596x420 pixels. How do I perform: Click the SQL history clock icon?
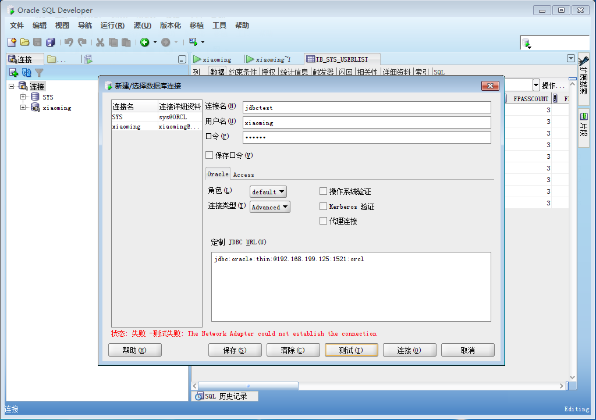click(x=199, y=397)
